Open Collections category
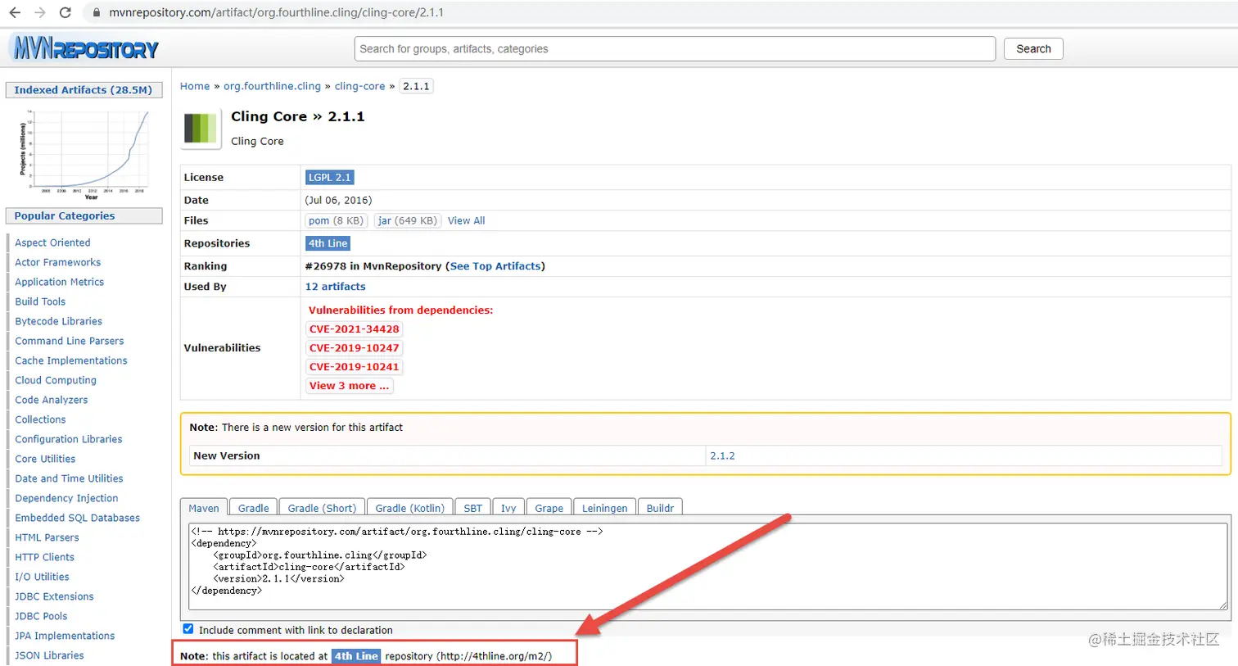This screenshot has width=1238, height=666. pos(40,419)
